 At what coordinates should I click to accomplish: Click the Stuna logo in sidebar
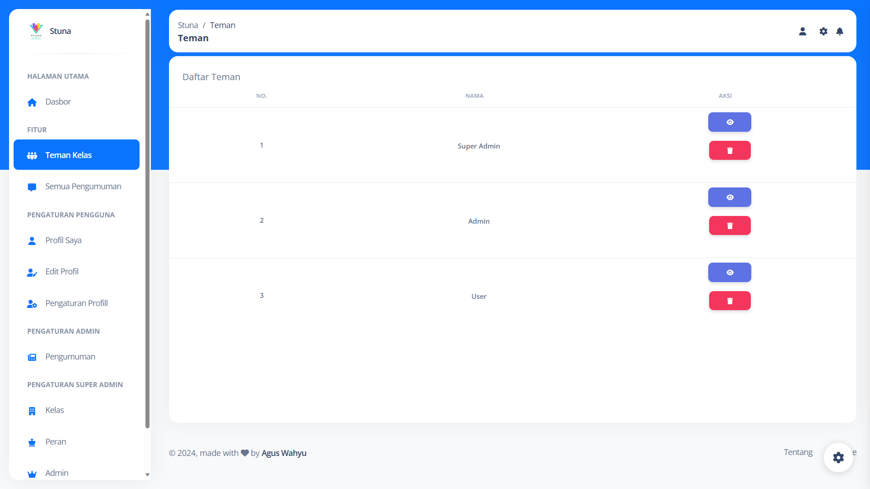[x=36, y=31]
